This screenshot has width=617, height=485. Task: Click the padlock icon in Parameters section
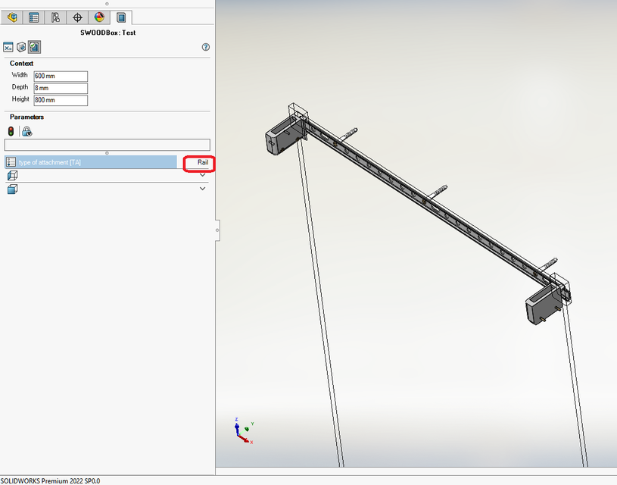(x=26, y=130)
